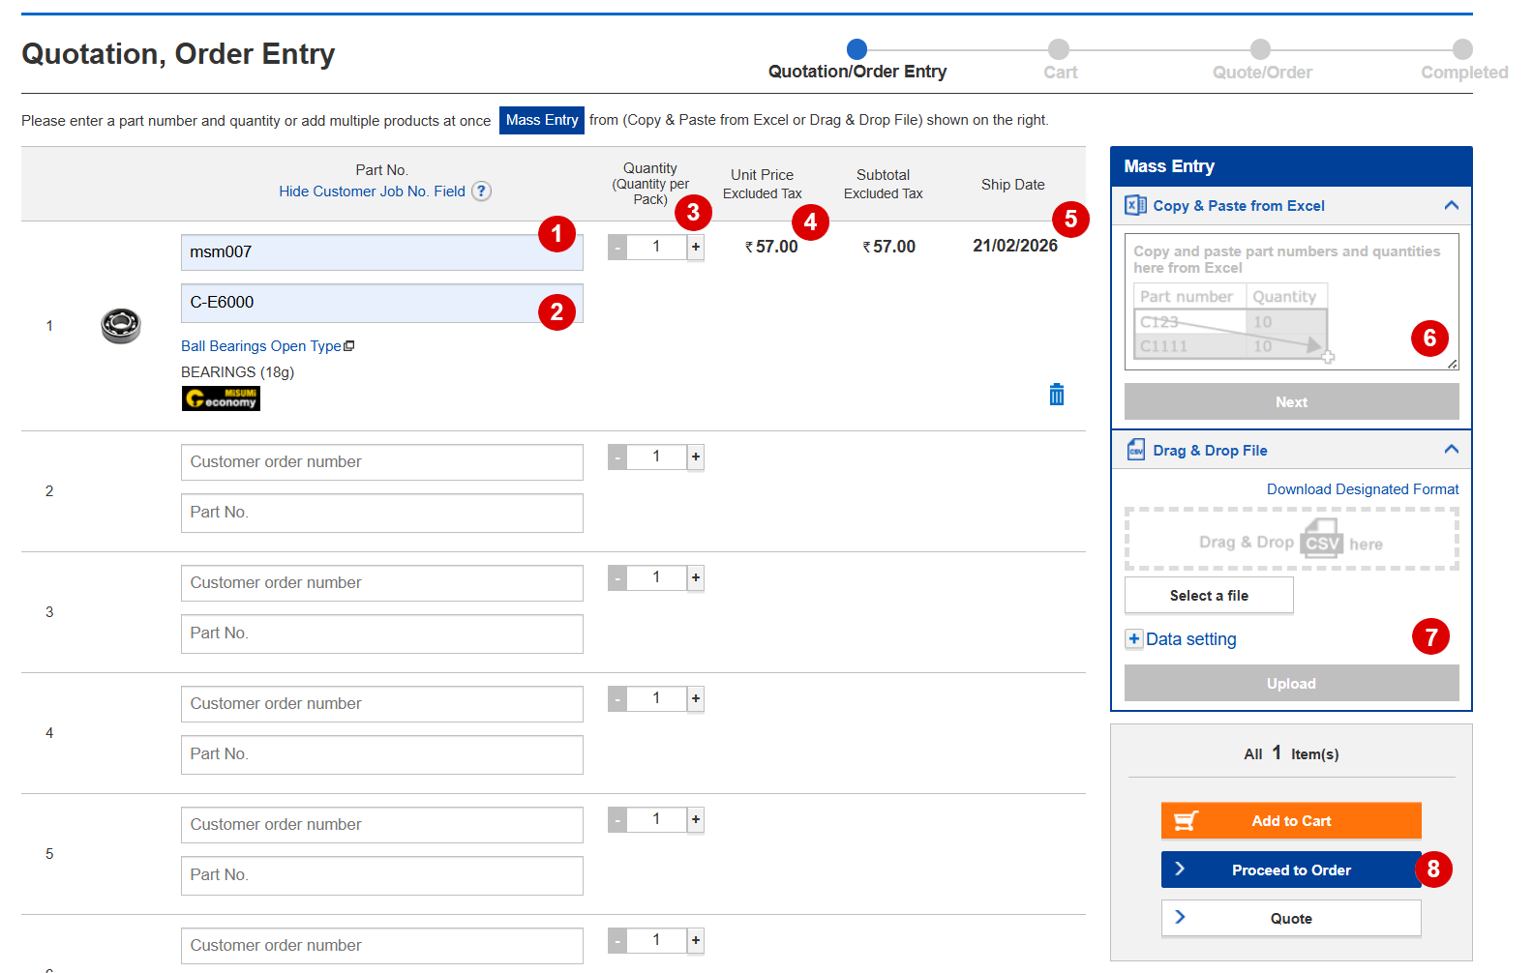Click the MISUMI economy badge
The height and width of the screenshot is (973, 1533).
coord(221,398)
